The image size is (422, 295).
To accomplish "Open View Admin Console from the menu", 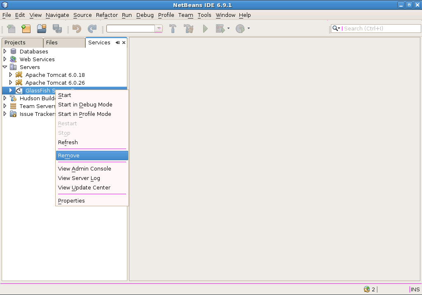I will 84,169.
